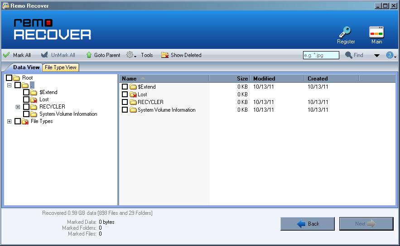The image size is (400, 246).
Task: Click the File Types folder icon in tree
Action: point(25,122)
